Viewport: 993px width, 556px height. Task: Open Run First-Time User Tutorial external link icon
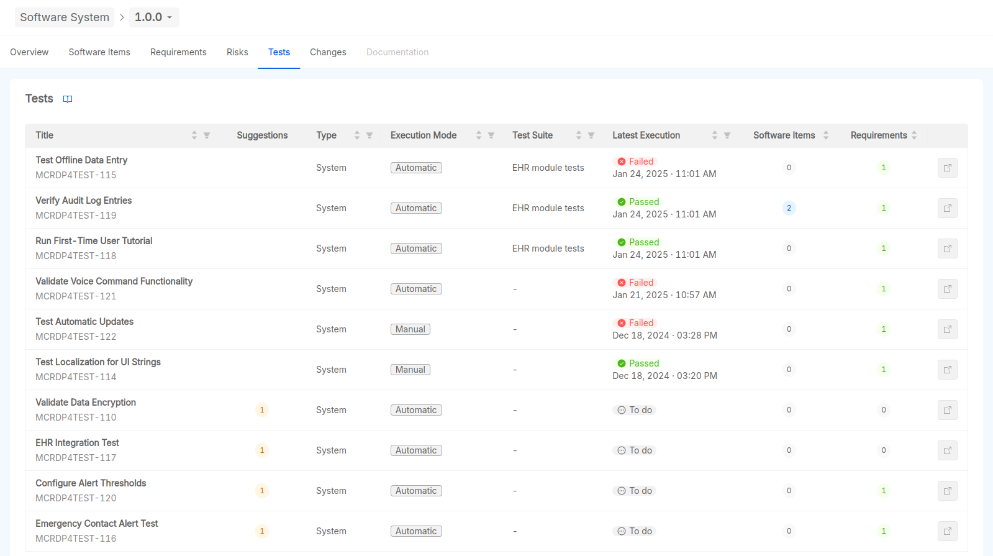(x=948, y=248)
